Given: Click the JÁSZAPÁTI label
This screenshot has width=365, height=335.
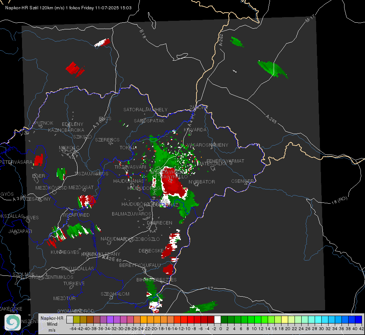Looking at the screenshot, I should 21,231.
